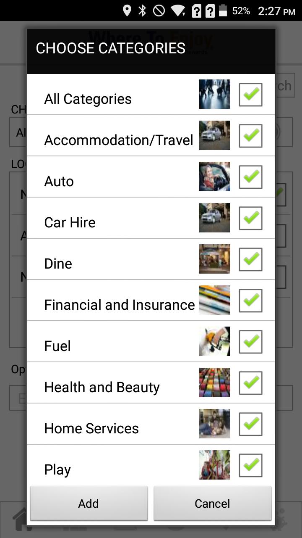The height and width of the screenshot is (538, 302).
Task: Tap the All Categories thumbnail image
Action: click(x=214, y=94)
